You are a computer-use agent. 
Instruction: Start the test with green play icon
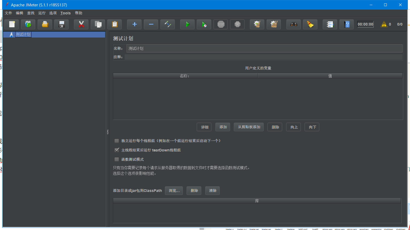tap(187, 24)
